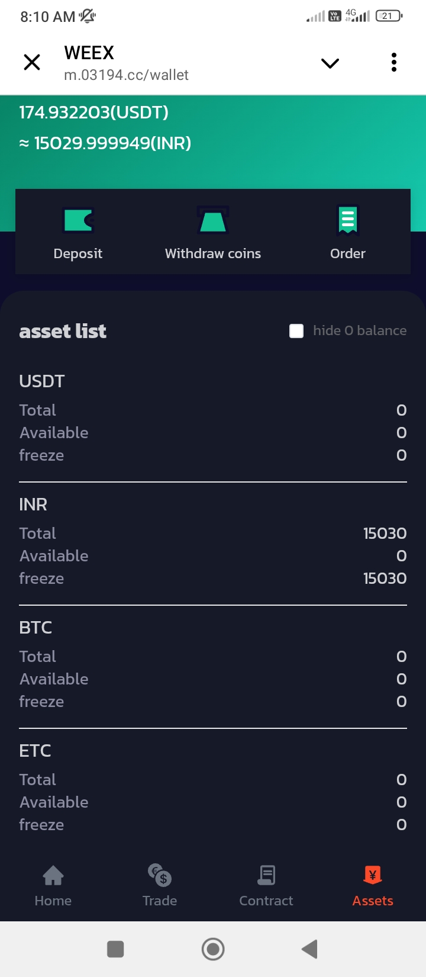Go to the Home tab icon

point(53,875)
